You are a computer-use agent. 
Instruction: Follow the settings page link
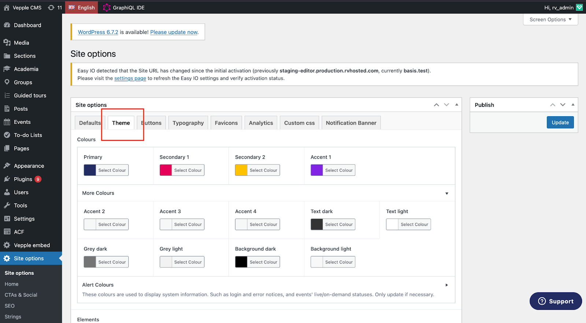click(x=130, y=78)
